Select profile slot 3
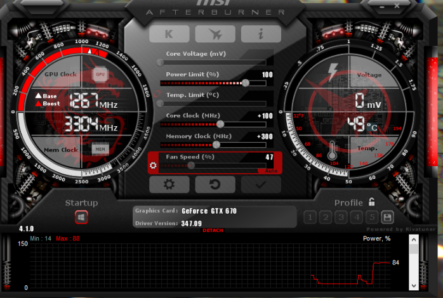This screenshot has height=298, width=443. (x=341, y=217)
